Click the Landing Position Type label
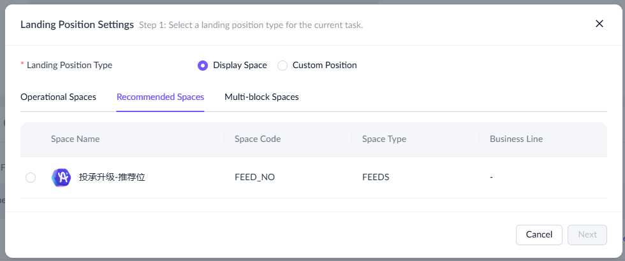The width and height of the screenshot is (625, 261). tap(69, 65)
